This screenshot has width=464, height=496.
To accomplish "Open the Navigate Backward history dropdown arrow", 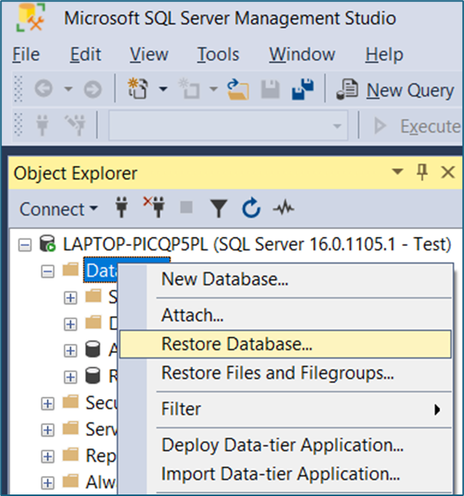I will [68, 89].
